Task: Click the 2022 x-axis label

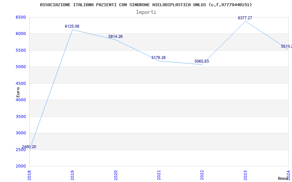Action: click(202, 175)
